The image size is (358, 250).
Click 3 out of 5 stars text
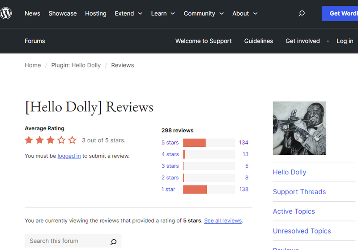tap(104, 140)
